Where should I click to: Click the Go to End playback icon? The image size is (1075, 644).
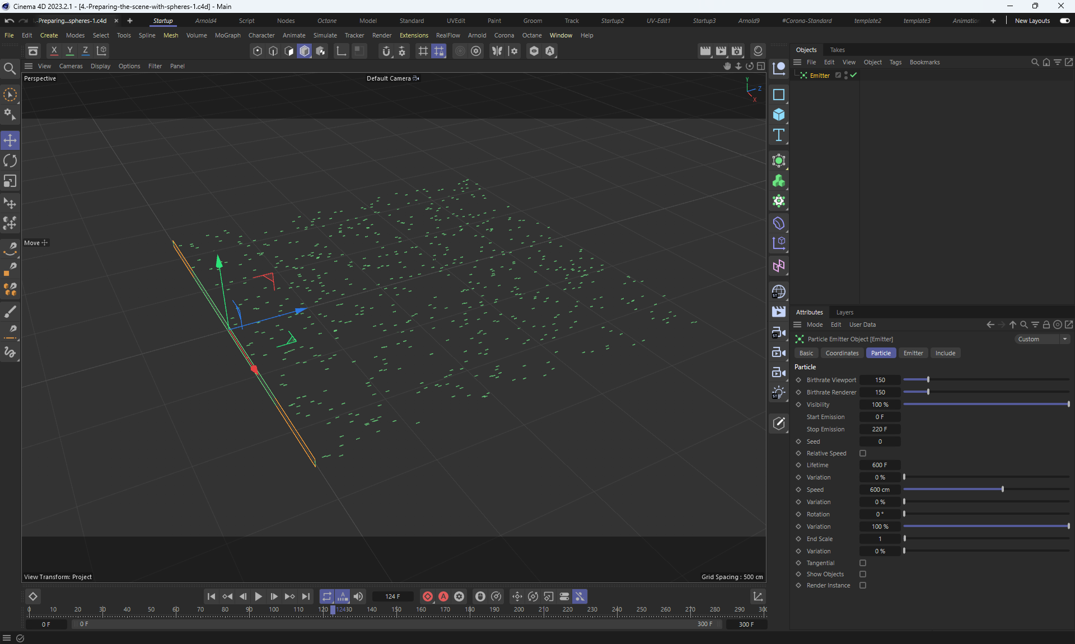click(306, 596)
